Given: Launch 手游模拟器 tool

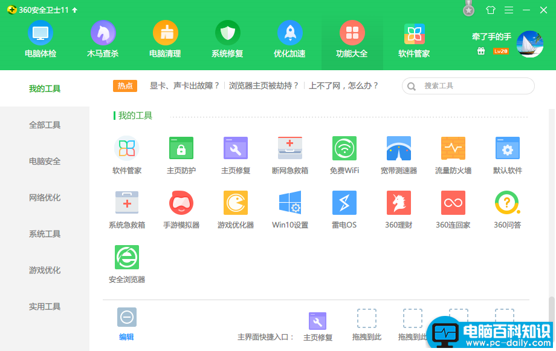Looking at the screenshot, I should 181,209.
